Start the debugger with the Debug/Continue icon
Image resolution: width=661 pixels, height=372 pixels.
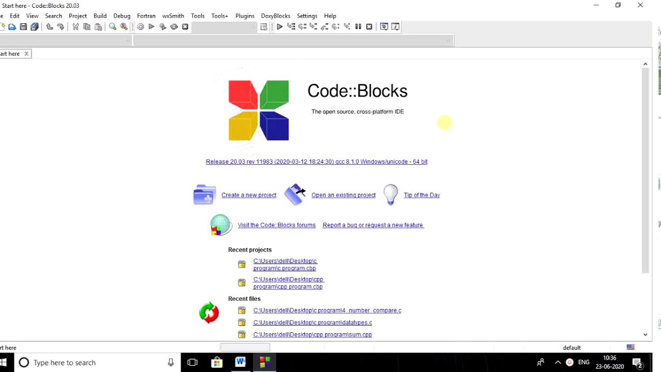(x=279, y=27)
